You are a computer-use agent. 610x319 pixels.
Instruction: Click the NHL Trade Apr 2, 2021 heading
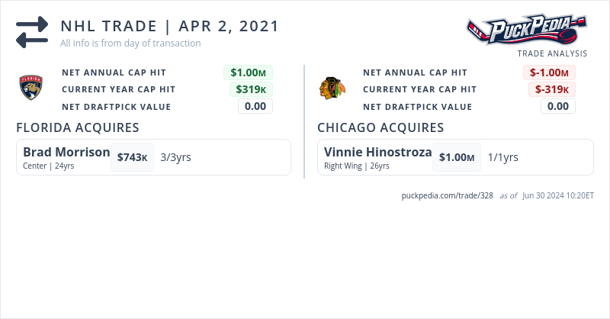click(169, 26)
